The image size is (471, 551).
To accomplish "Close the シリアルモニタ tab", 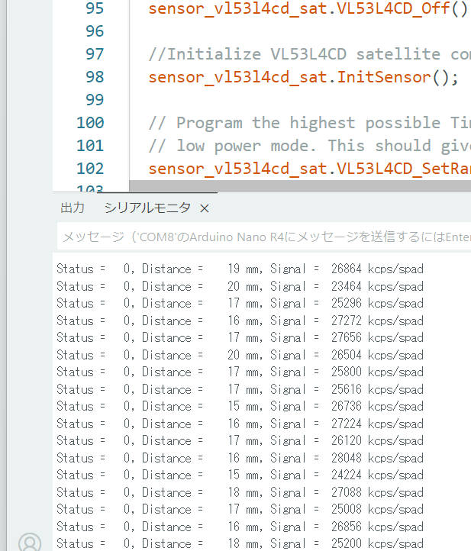I will [x=204, y=208].
